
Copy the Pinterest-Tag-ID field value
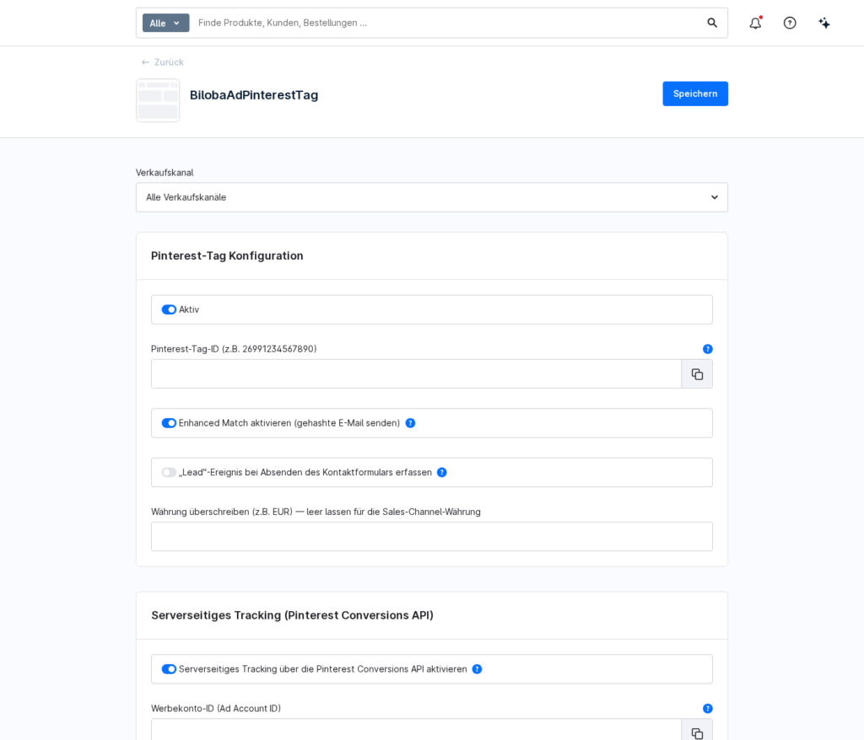tap(697, 374)
